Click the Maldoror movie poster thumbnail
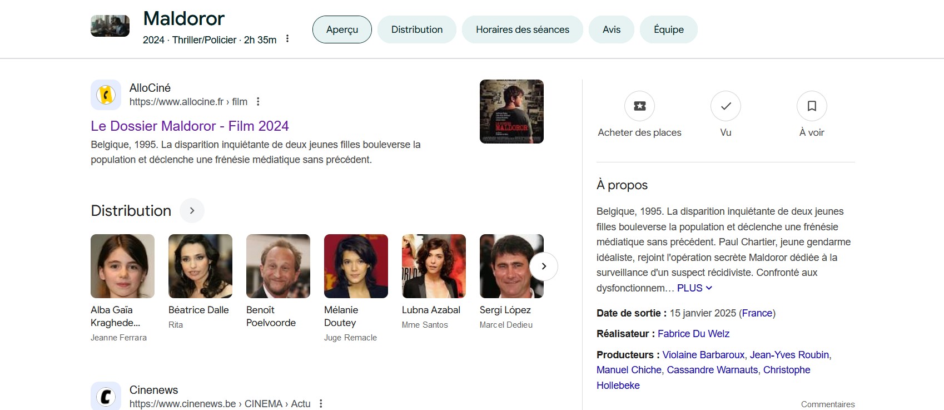The width and height of the screenshot is (944, 410). tap(511, 111)
